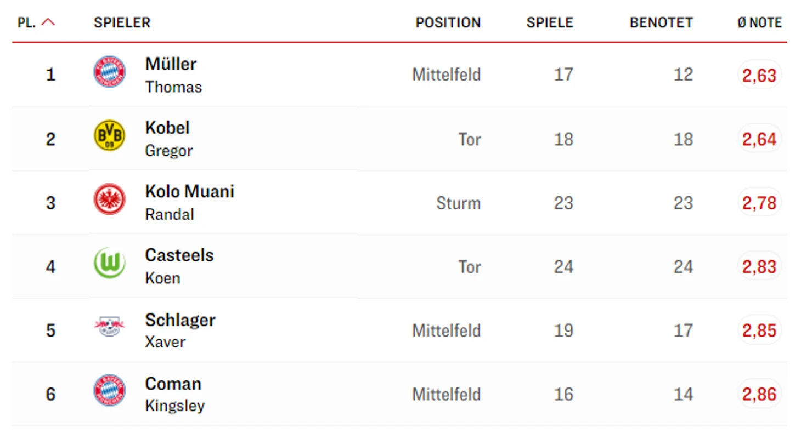Toggle sort with the red arrow by PL.
The image size is (801, 439).
tap(48, 22)
